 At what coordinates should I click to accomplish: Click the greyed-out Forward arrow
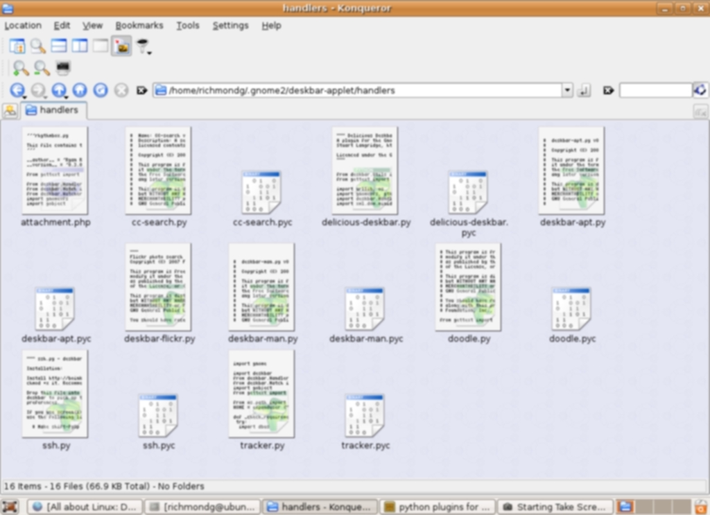coord(38,90)
